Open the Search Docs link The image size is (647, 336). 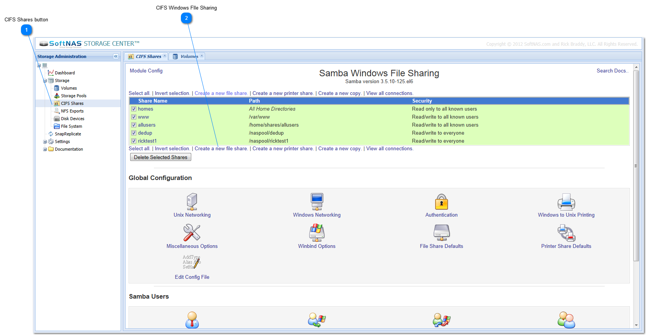(612, 71)
